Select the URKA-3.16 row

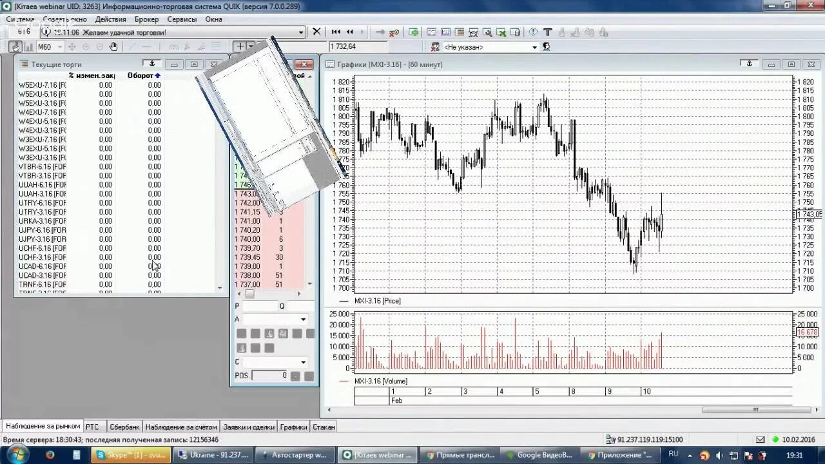(90, 220)
